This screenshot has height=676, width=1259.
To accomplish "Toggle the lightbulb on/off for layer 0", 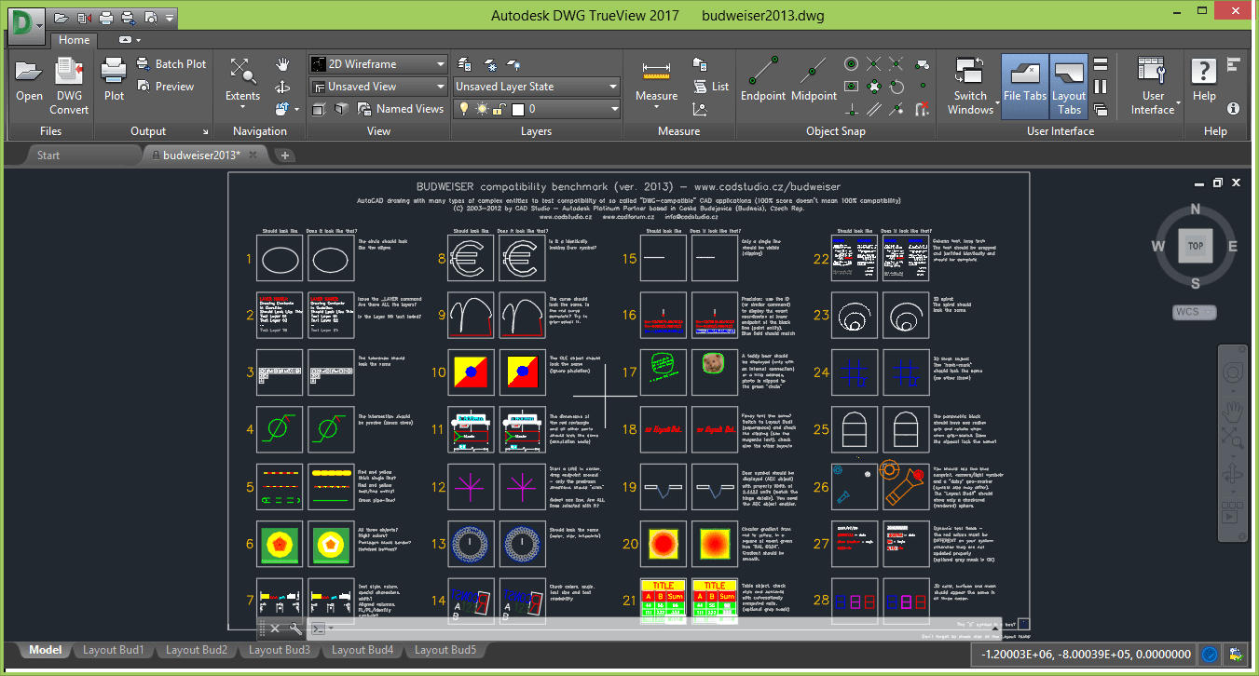I will (464, 109).
